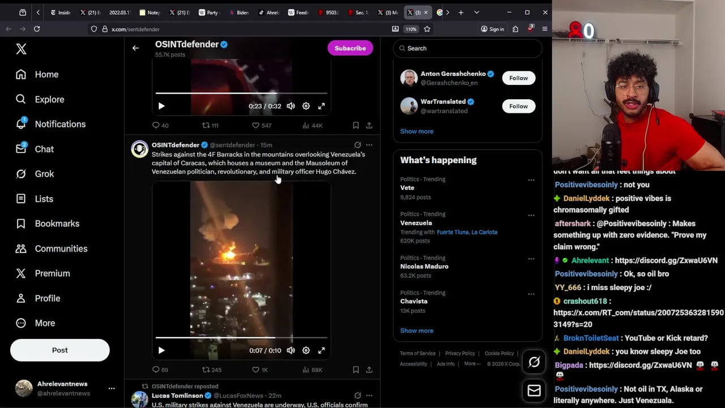This screenshot has height=408, width=725.
Task: Open Premium in sidebar
Action: coord(42,273)
